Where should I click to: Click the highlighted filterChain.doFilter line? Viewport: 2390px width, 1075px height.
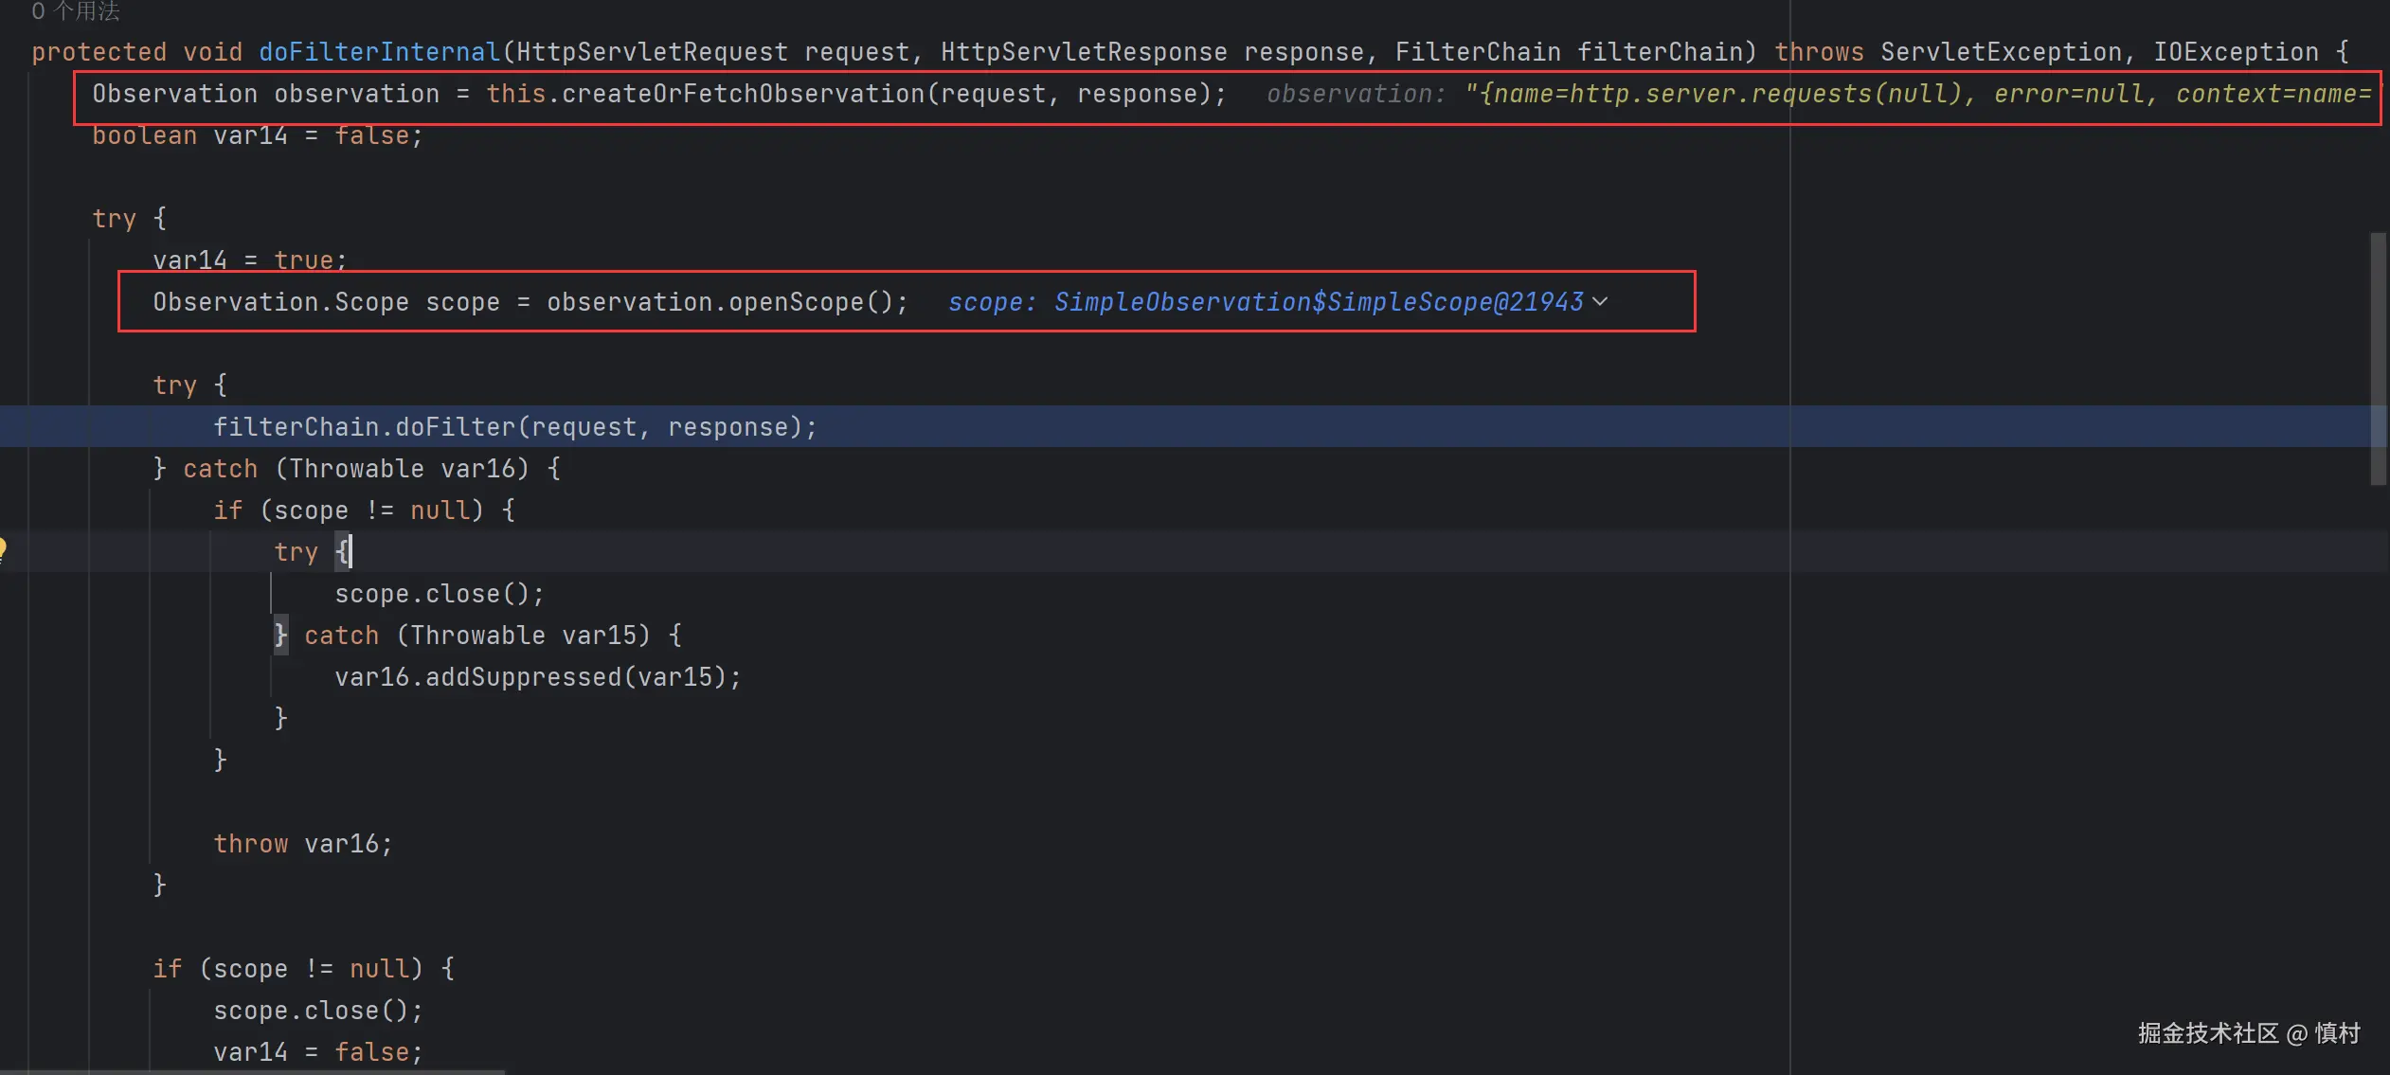click(x=514, y=427)
